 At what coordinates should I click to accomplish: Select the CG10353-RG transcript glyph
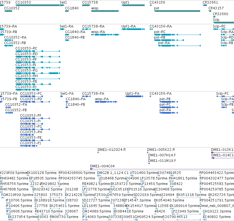click(x=38, y=73)
